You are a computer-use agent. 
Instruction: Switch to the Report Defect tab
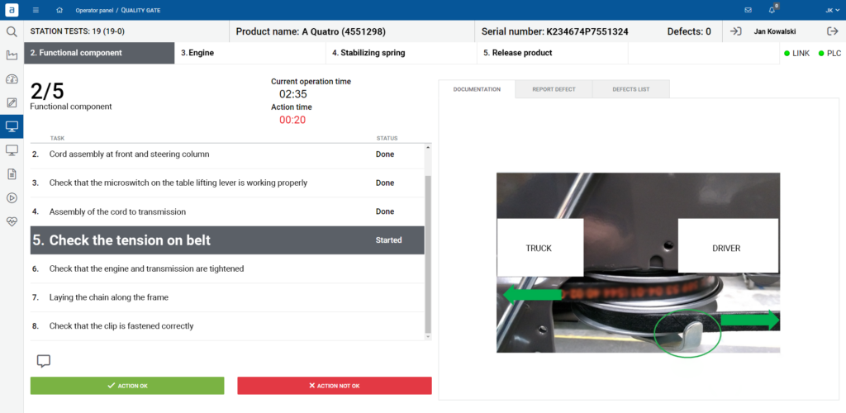pyautogui.click(x=554, y=89)
